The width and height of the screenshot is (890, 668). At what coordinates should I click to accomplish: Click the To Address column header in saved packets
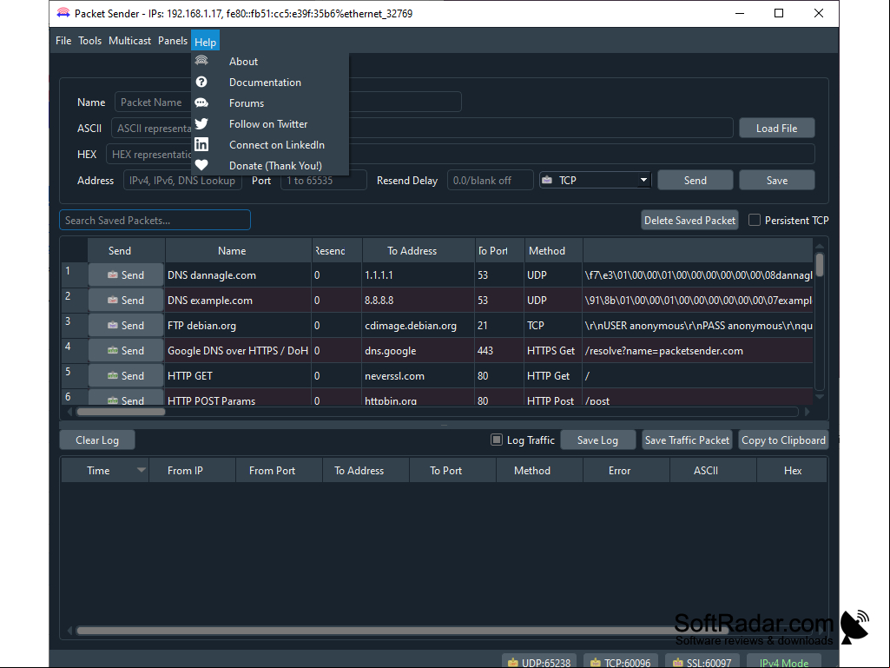419,250
